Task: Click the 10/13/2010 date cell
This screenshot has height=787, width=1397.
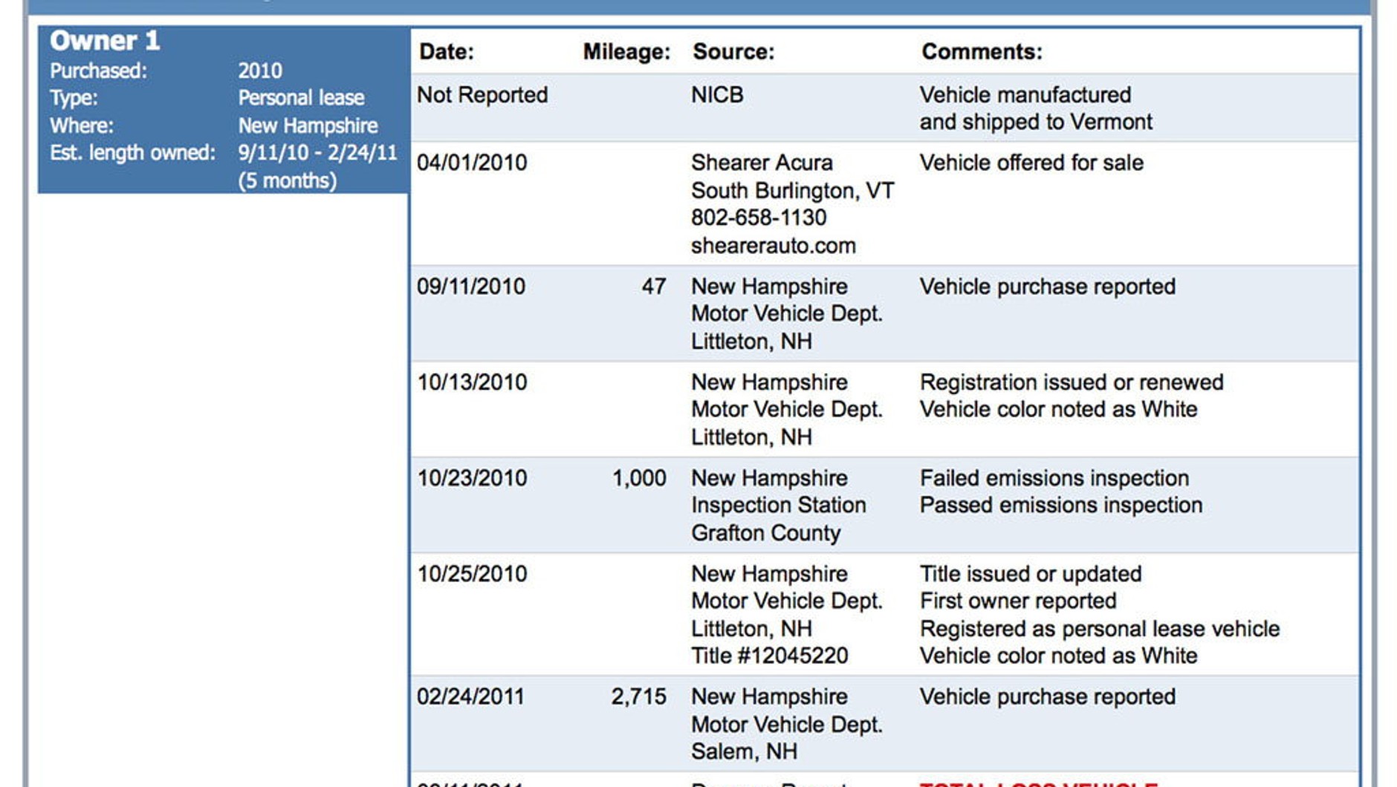Action: tap(472, 382)
